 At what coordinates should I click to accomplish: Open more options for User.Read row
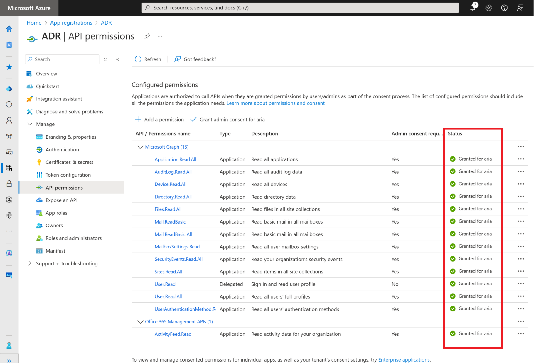click(x=521, y=284)
